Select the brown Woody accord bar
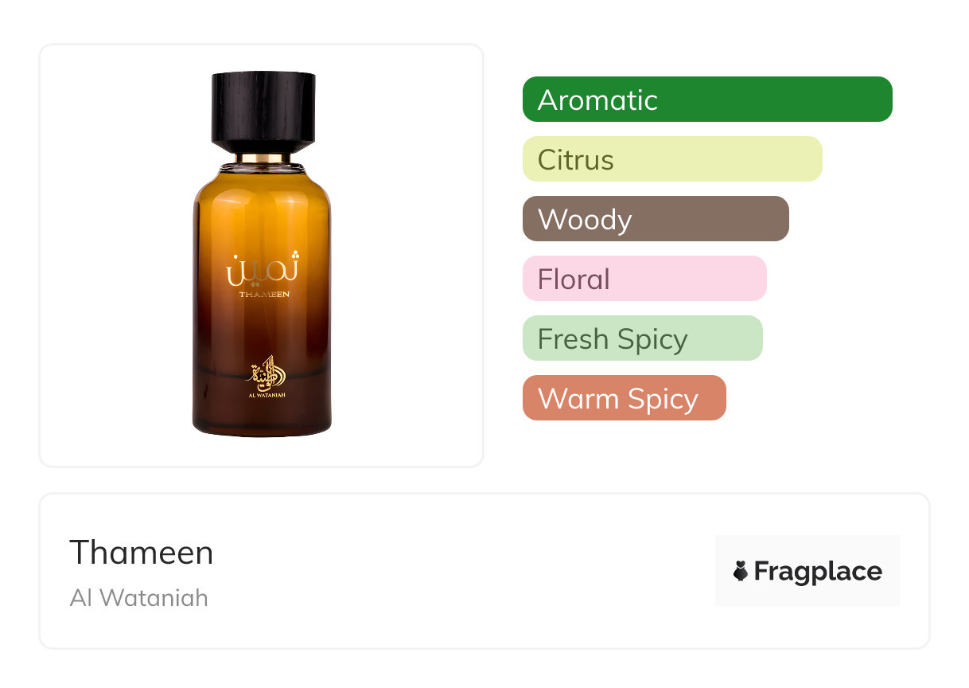969x688 pixels. tap(656, 219)
